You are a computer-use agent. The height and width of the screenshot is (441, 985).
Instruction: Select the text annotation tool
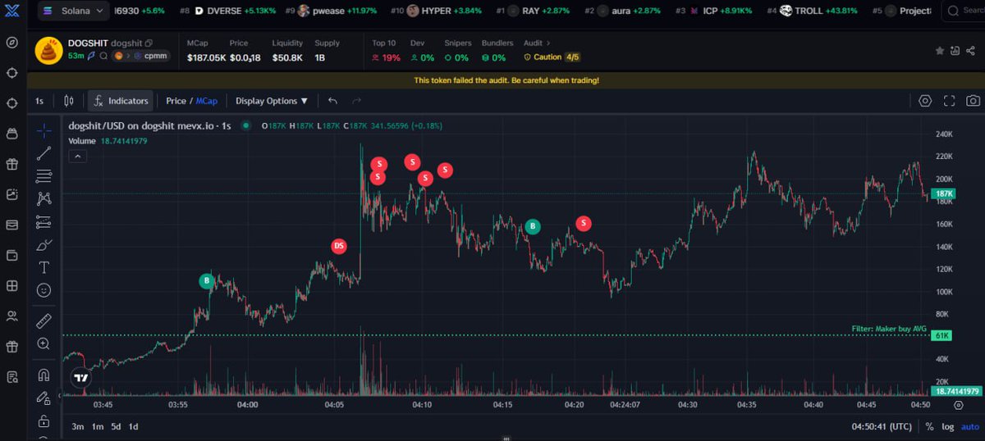click(44, 267)
